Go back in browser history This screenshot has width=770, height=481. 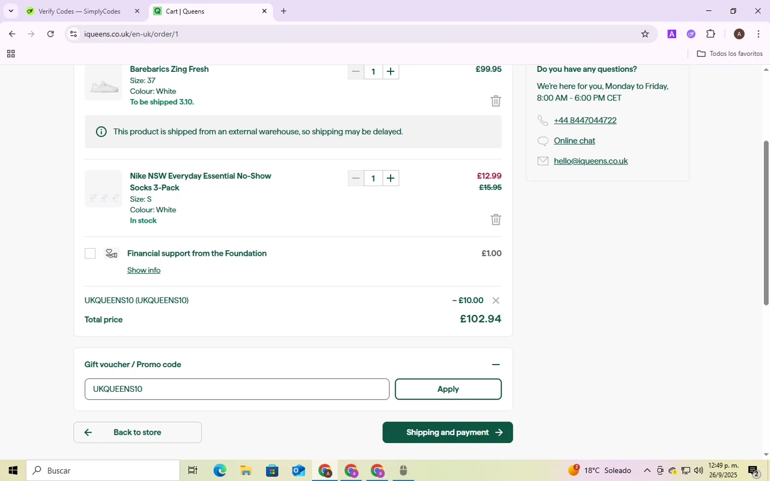coord(12,34)
